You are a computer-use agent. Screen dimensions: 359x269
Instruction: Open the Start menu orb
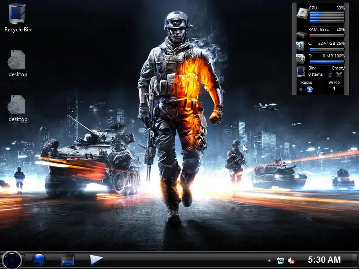12,260
